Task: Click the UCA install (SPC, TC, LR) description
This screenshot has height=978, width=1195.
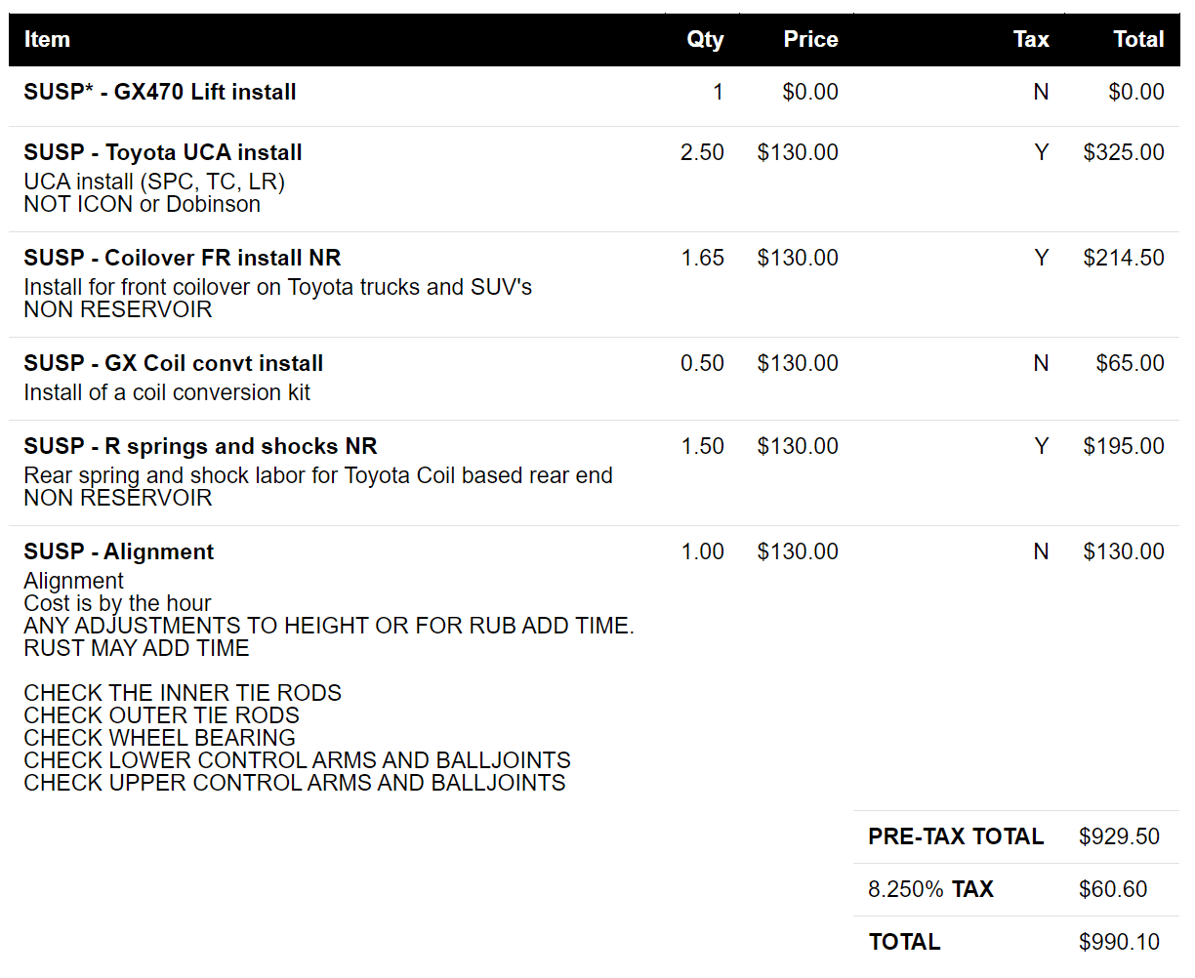Action: pos(154,183)
